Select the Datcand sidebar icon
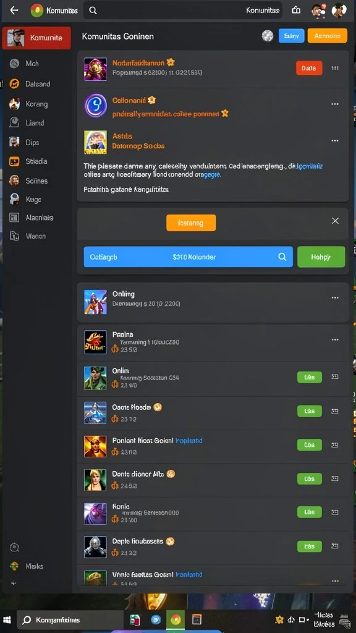The height and width of the screenshot is (633, 356). pyautogui.click(x=15, y=83)
